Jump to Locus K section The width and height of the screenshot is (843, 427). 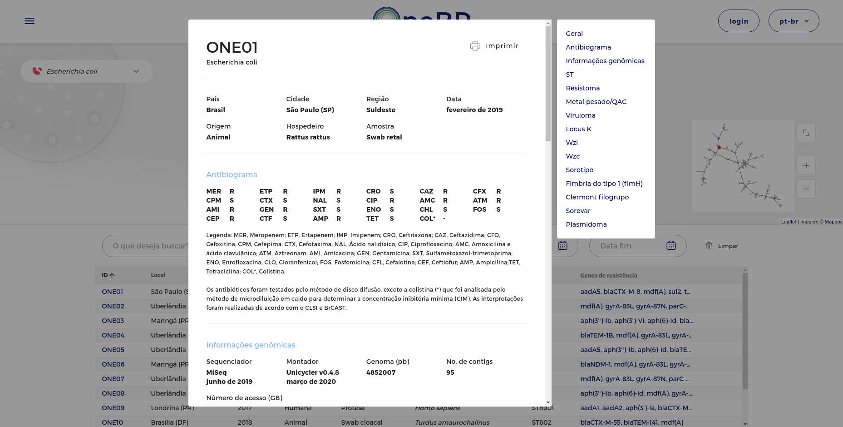pos(578,129)
